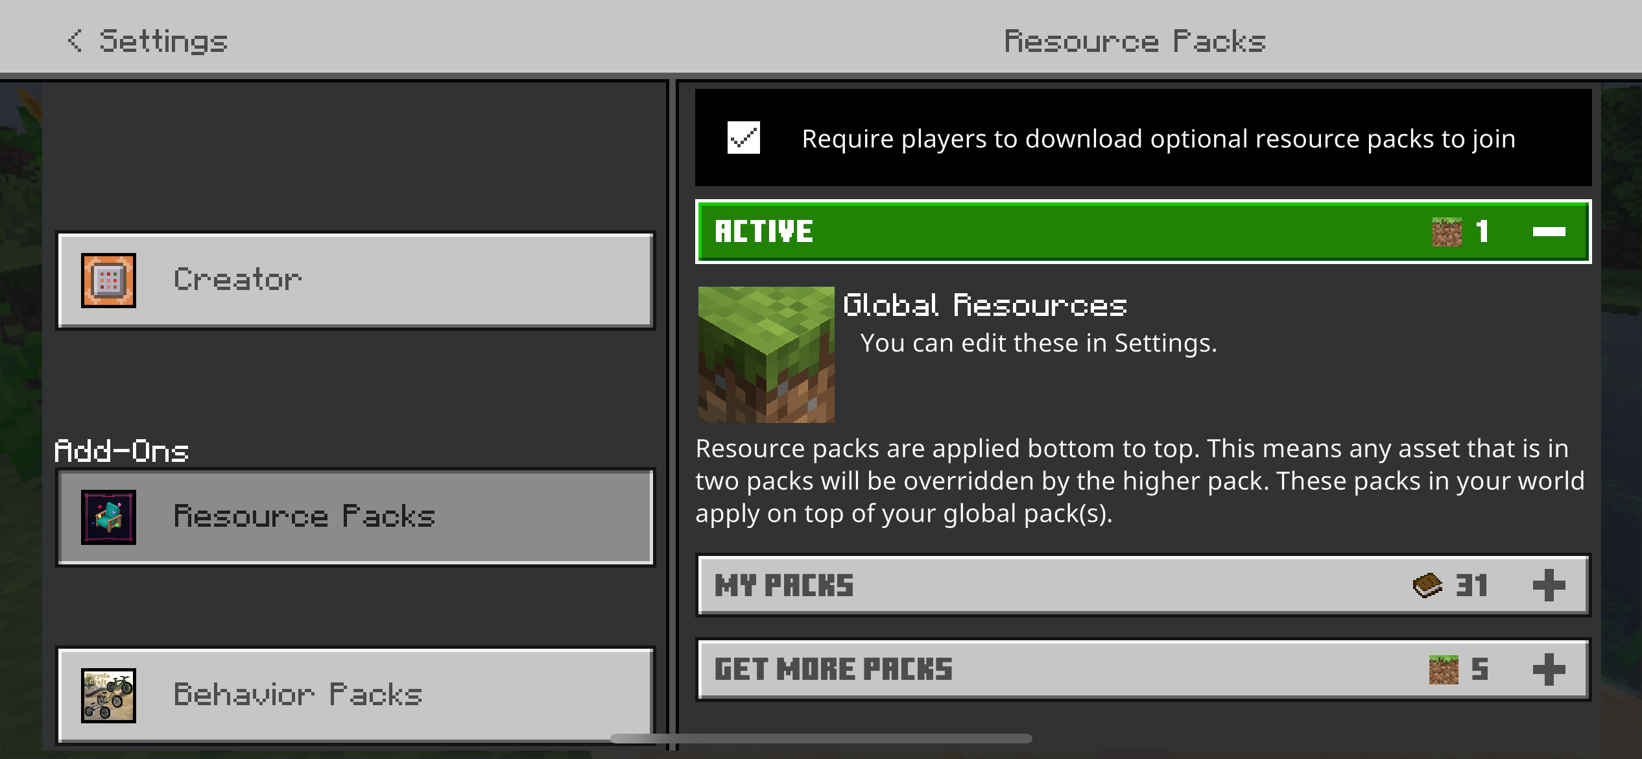Click the Behavior Packs bicycle icon
The height and width of the screenshot is (759, 1642).
pos(108,695)
